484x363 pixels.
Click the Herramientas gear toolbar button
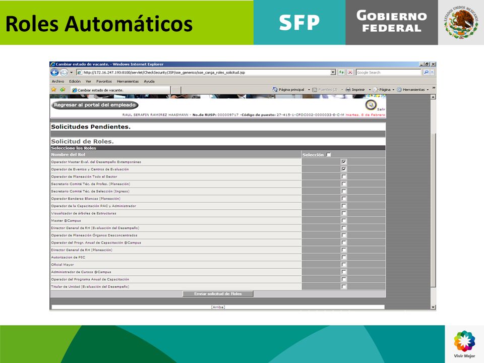click(410, 90)
